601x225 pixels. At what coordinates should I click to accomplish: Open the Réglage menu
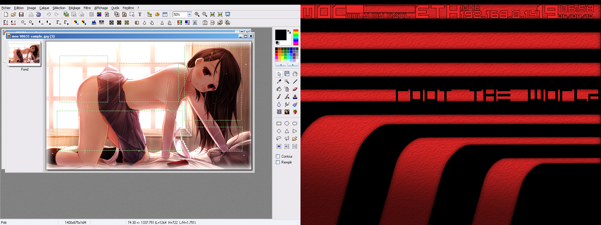click(x=74, y=8)
